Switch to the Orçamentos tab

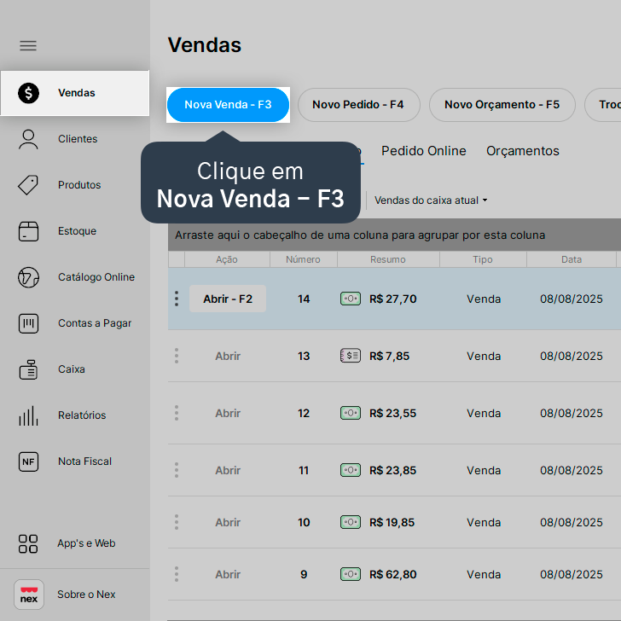pos(523,151)
